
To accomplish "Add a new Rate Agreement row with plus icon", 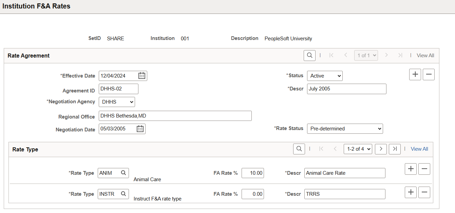I will tap(415, 74).
